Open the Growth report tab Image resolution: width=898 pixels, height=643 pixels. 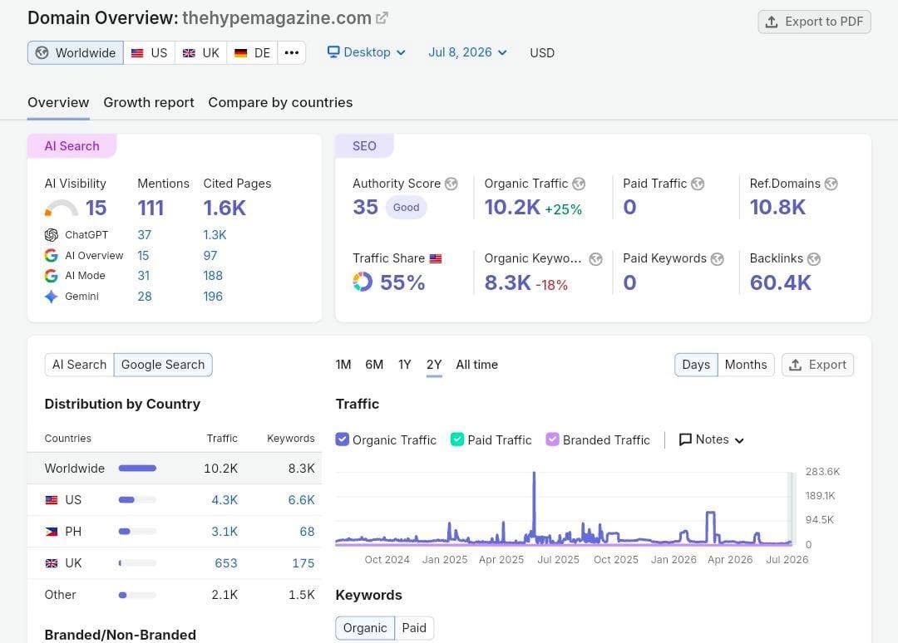149,102
